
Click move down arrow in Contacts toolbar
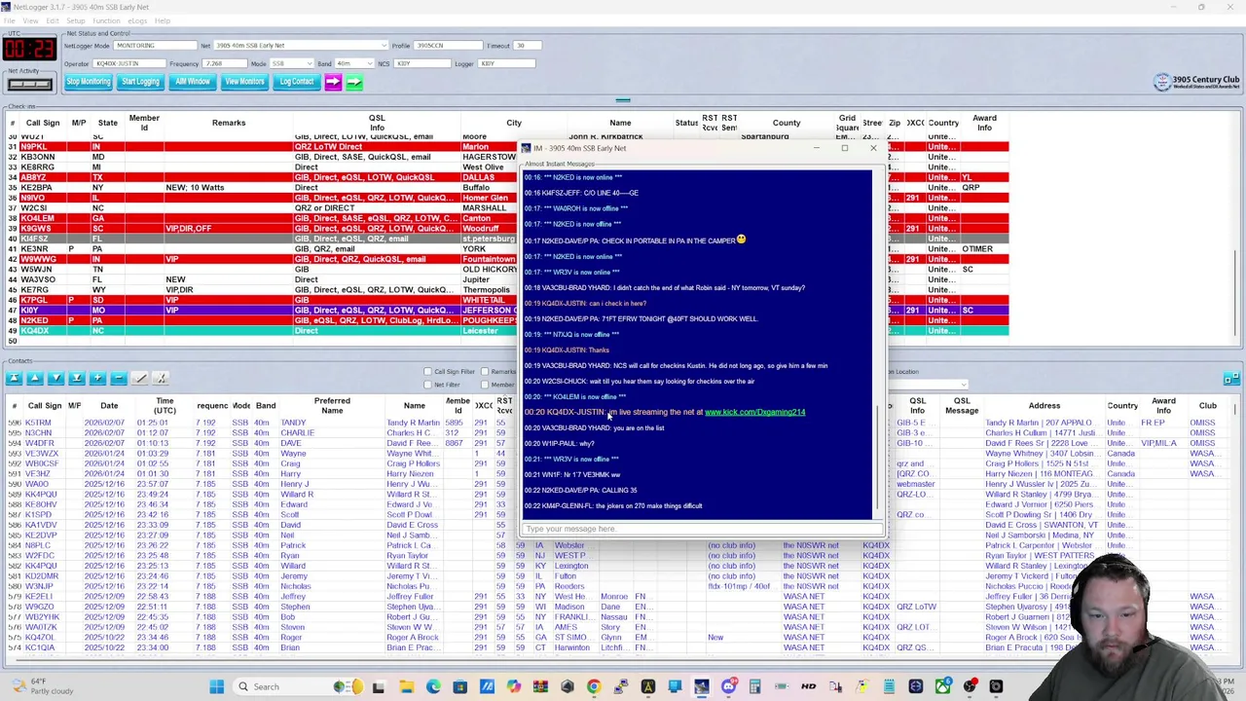[55, 378]
